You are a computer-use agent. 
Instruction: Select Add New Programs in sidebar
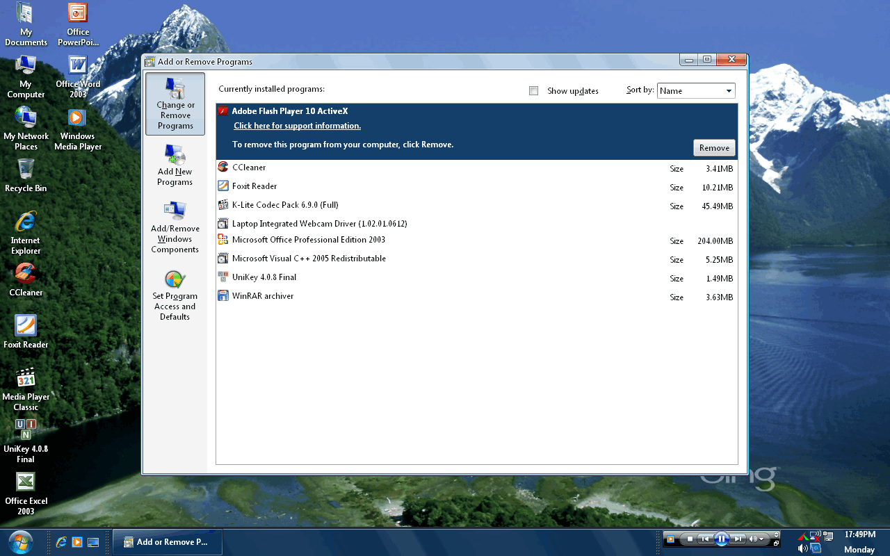click(x=175, y=165)
